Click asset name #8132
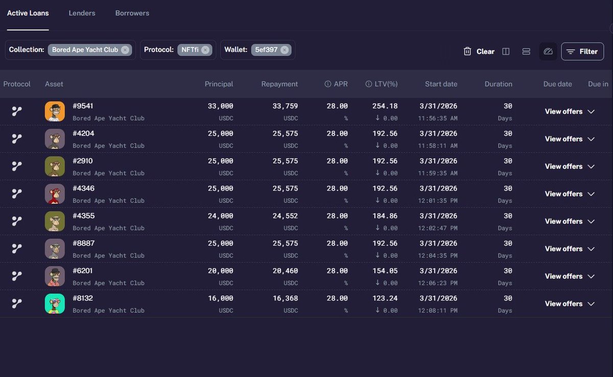Screen dimensions: 613x377 click(x=83, y=298)
